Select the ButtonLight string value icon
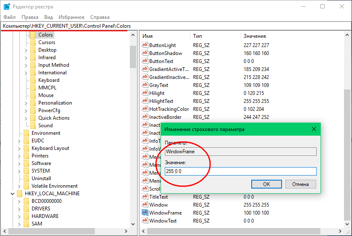This screenshot has width=352, height=236. point(145,45)
